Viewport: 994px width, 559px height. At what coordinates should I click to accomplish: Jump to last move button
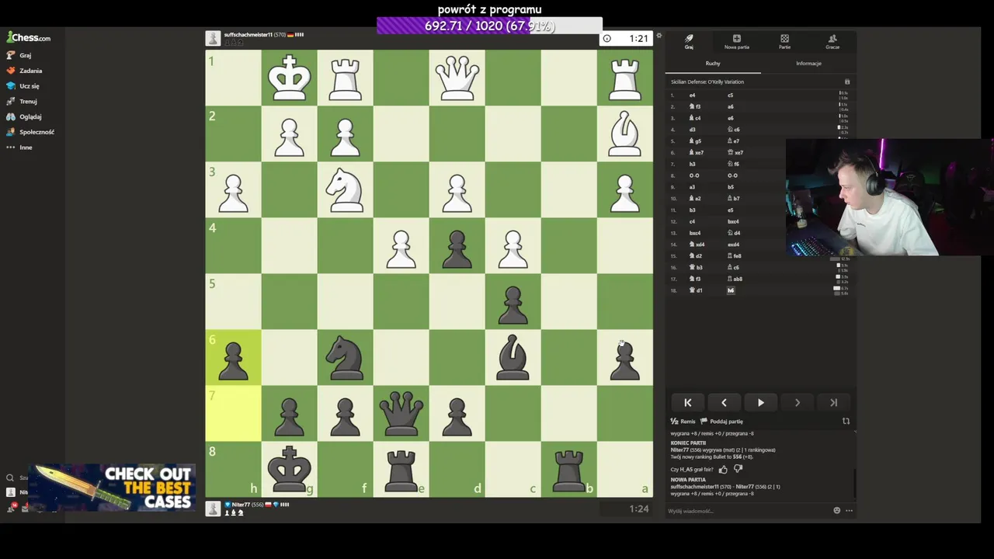(833, 402)
